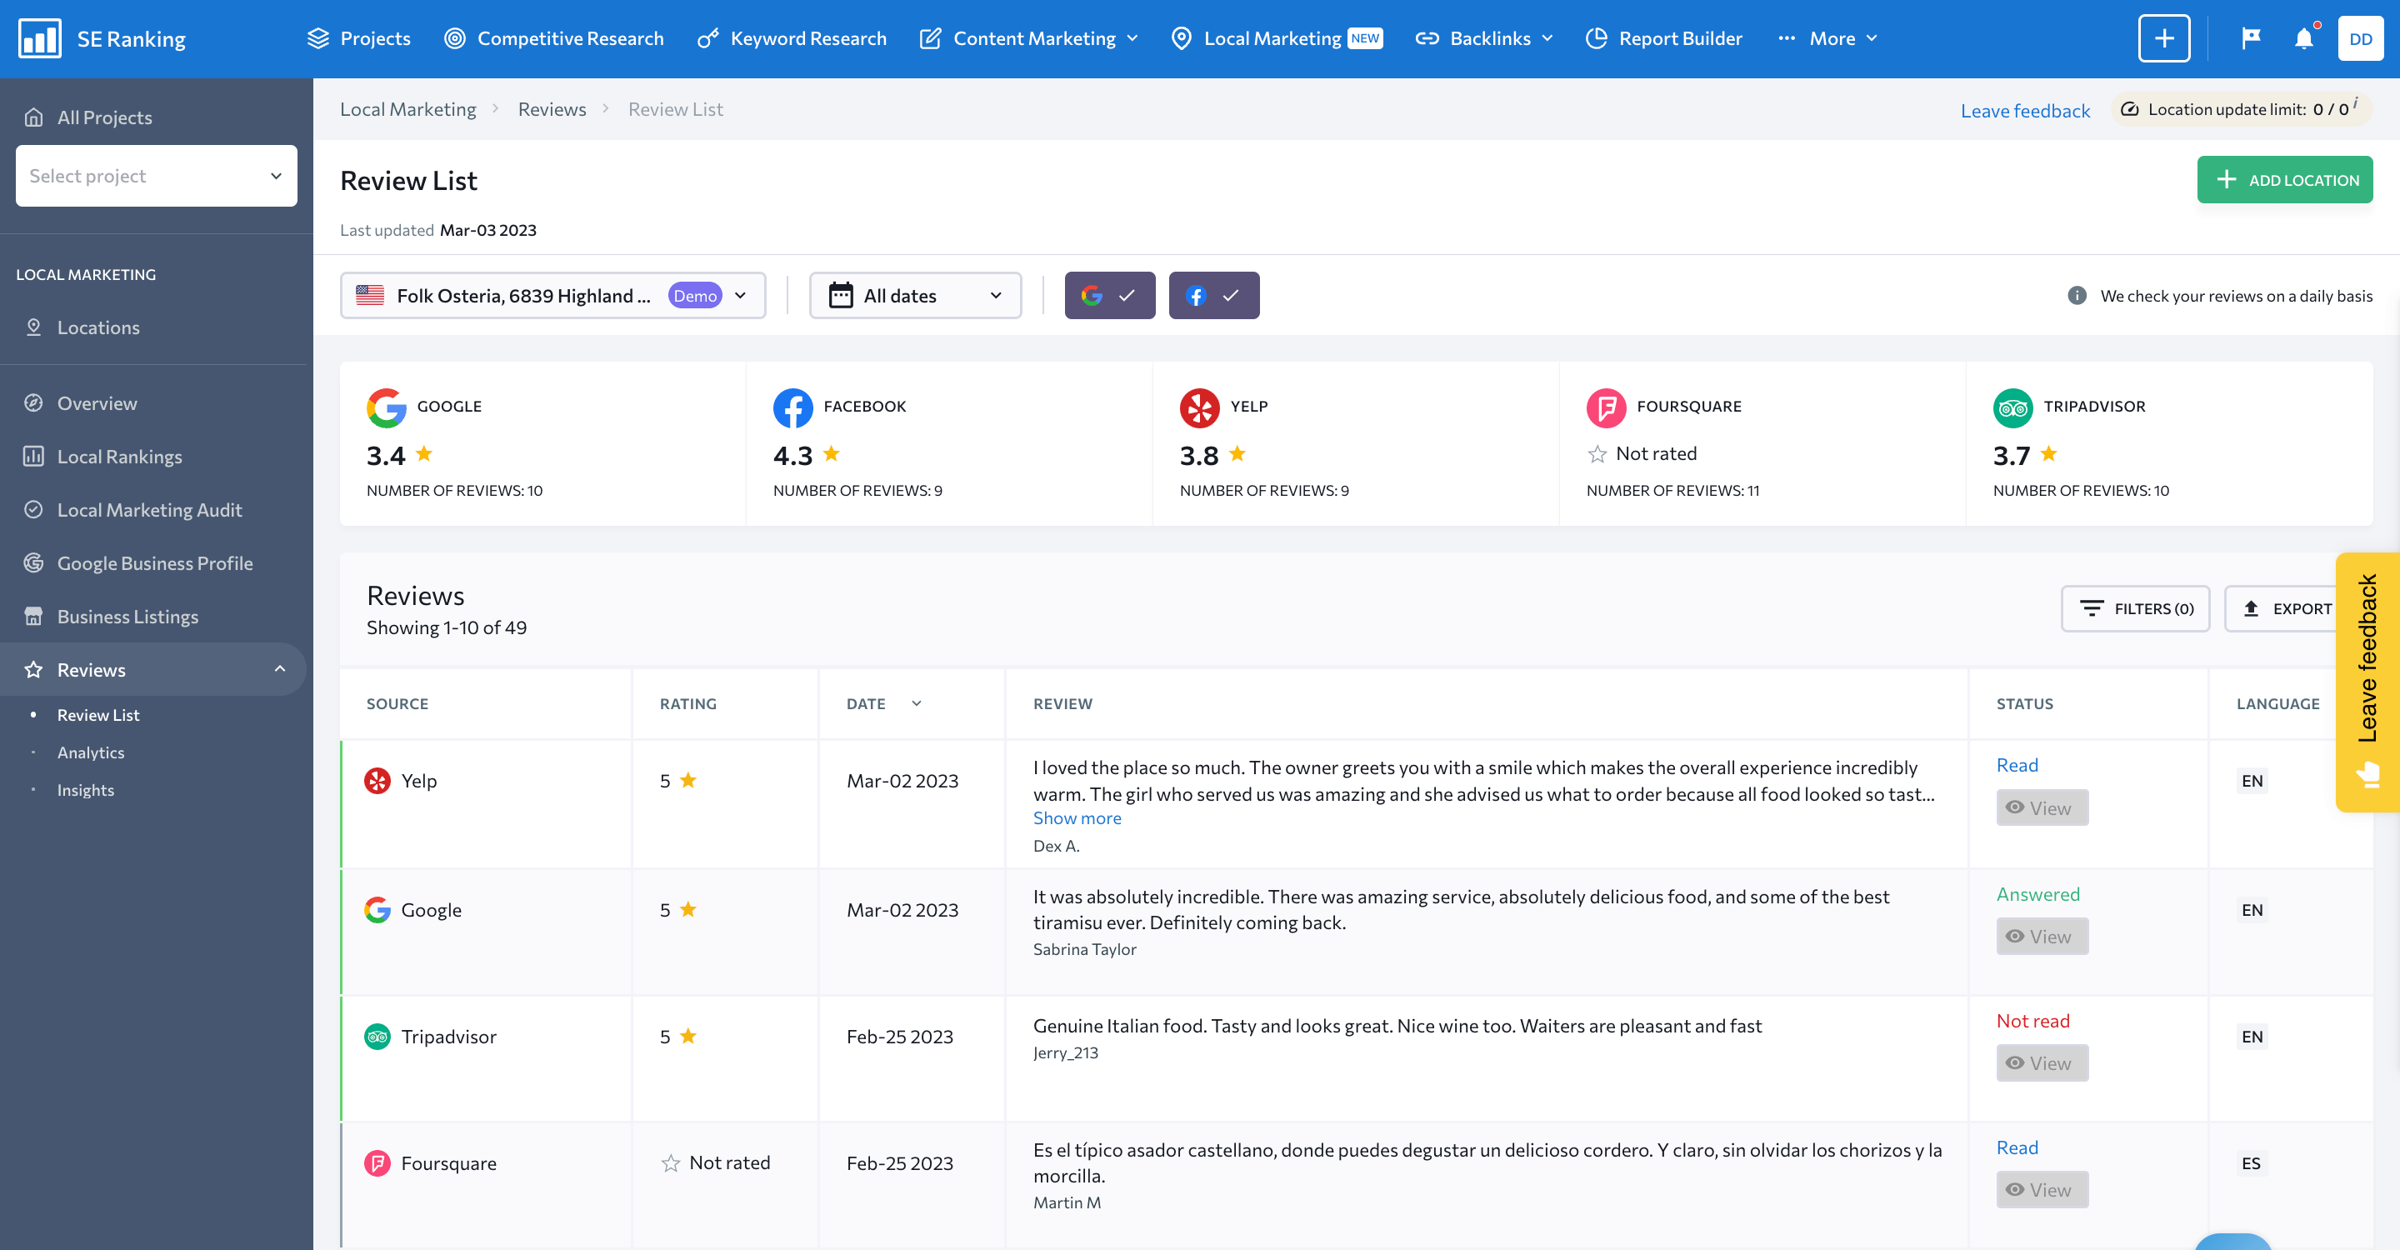Click Reviews in the breadcrumb
The image size is (2400, 1250).
(x=552, y=109)
